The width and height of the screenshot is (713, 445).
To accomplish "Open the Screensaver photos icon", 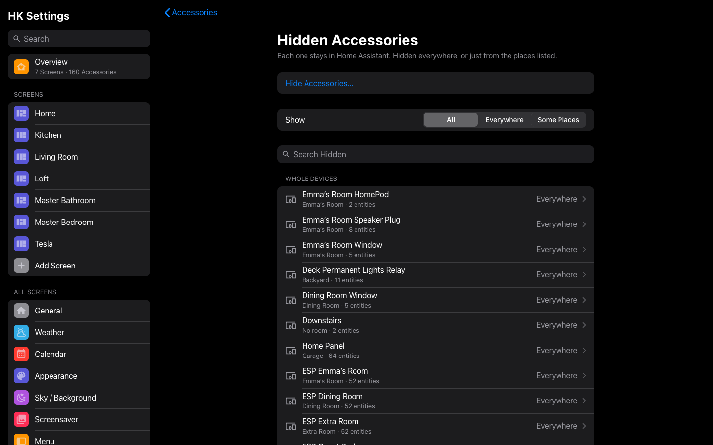I will click(21, 419).
